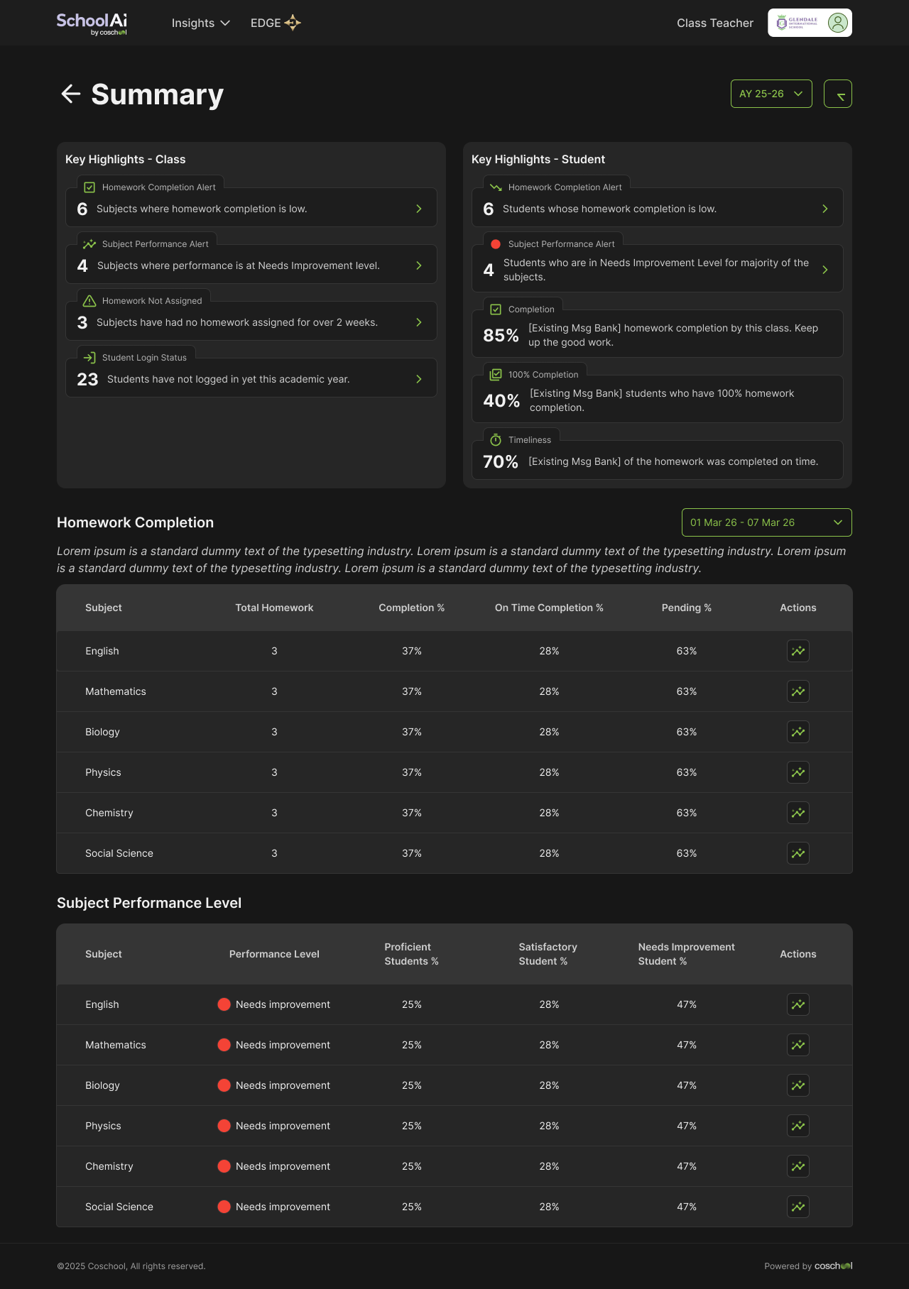Image resolution: width=909 pixels, height=1289 pixels.
Task: View trend chart for Chemistry in Homework Completion
Action: 798,813
